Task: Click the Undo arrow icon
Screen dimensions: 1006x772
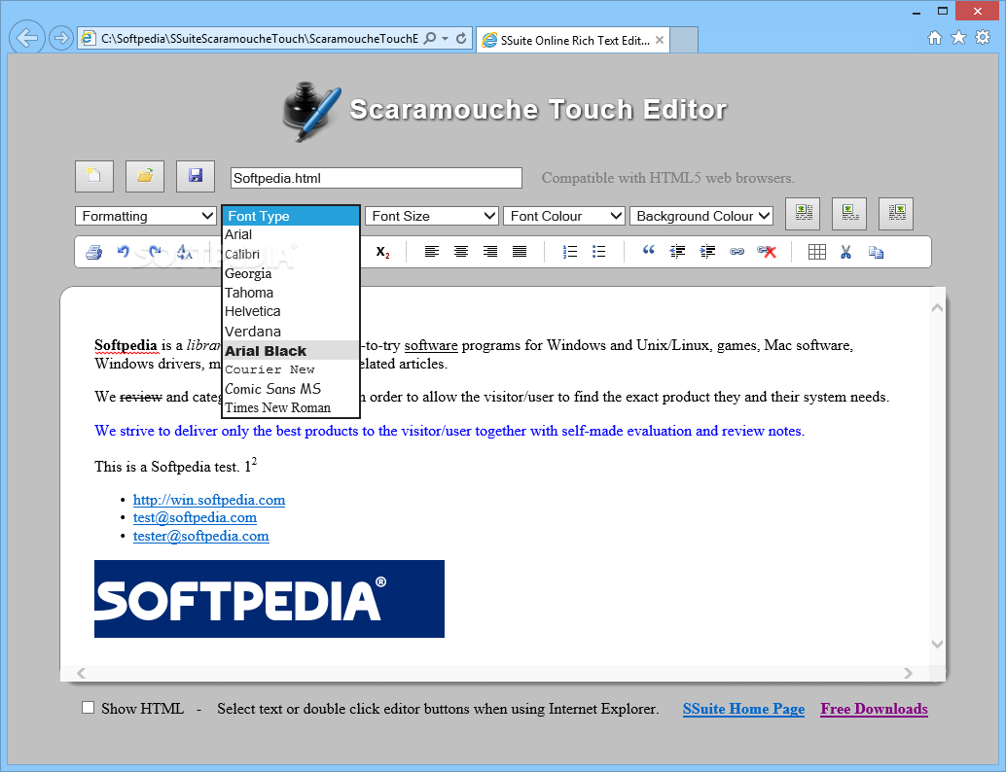Action: pos(124,252)
